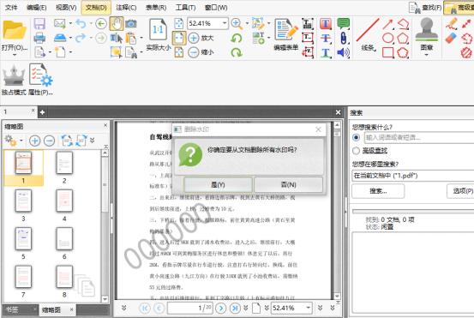Click the Exclusive Mode crown icon
This screenshot has height=318, width=474.
pos(14,76)
